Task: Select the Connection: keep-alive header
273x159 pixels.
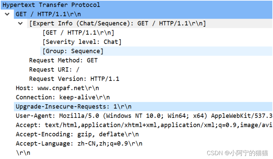Action: click(63, 97)
